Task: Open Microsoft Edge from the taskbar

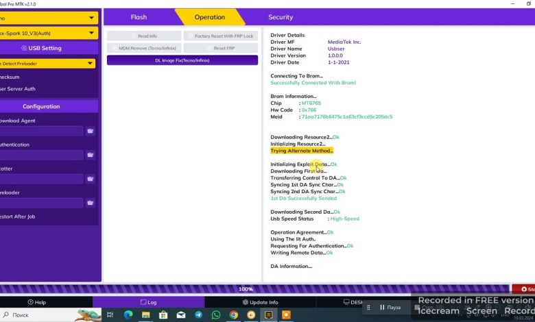Action: pyautogui.click(x=128, y=315)
